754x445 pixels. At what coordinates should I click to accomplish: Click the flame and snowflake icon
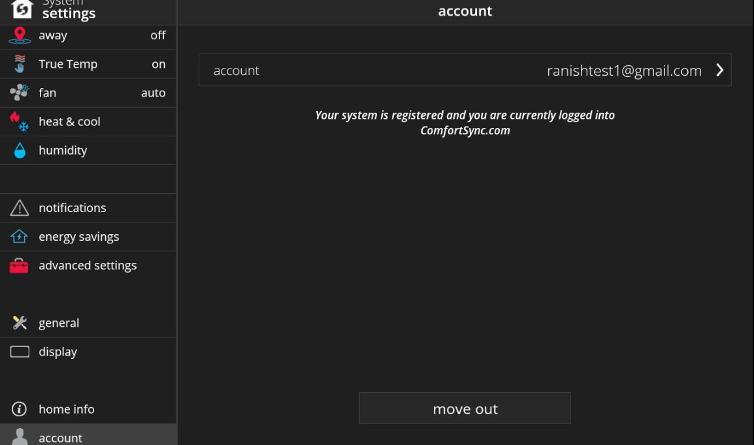(x=19, y=121)
